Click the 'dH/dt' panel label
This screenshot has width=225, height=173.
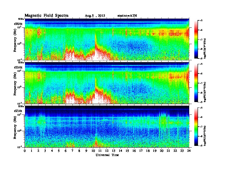[x=18, y=24]
